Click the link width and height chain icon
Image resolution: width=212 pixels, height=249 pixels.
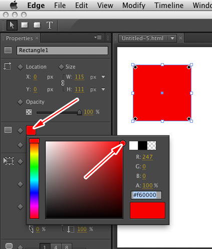click(63, 83)
